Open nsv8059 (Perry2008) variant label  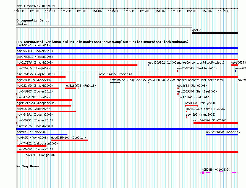click(32, 138)
